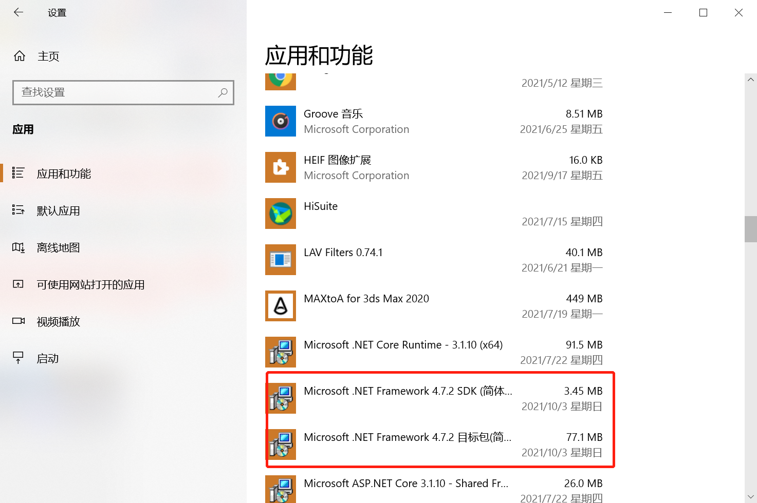
Task: Click the back arrow in Settings header
Action: [19, 12]
